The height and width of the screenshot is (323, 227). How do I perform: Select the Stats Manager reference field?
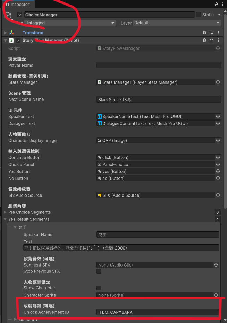(156, 82)
